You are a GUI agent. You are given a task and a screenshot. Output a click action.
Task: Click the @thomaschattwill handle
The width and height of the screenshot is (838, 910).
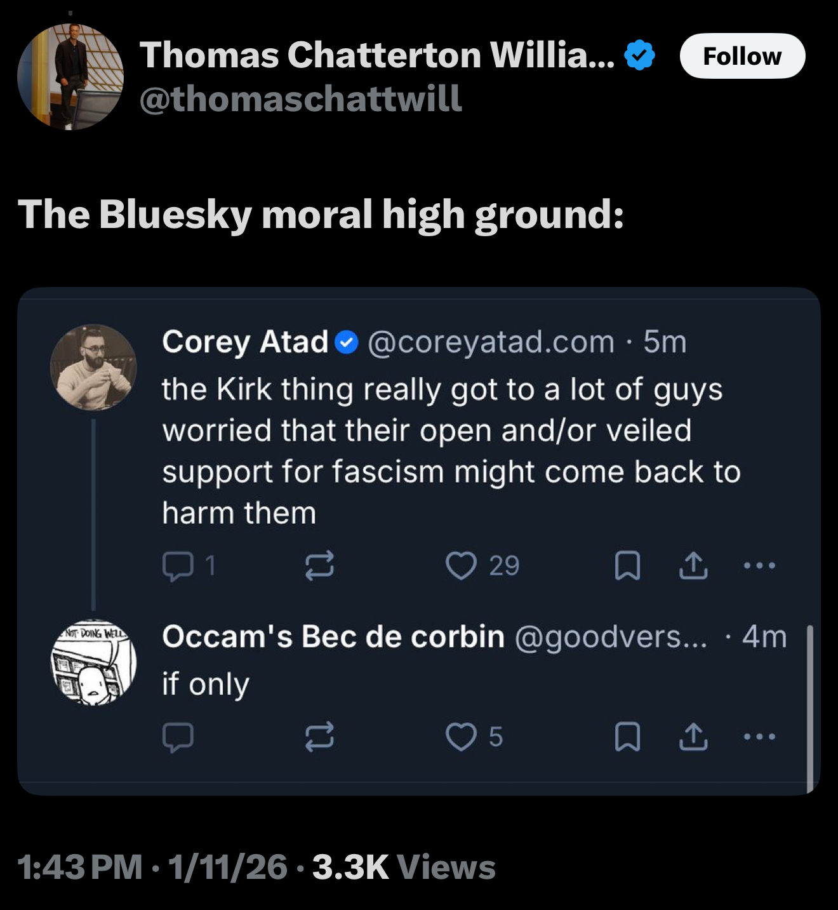point(300,99)
